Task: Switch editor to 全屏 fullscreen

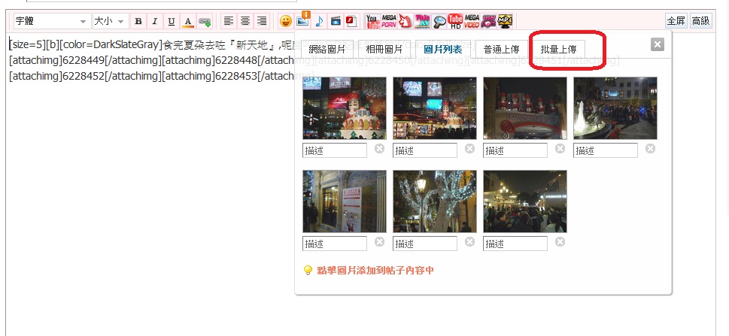Action: tap(676, 21)
